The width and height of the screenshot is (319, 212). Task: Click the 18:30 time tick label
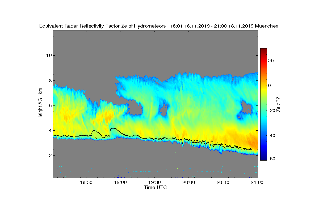(x=86, y=183)
